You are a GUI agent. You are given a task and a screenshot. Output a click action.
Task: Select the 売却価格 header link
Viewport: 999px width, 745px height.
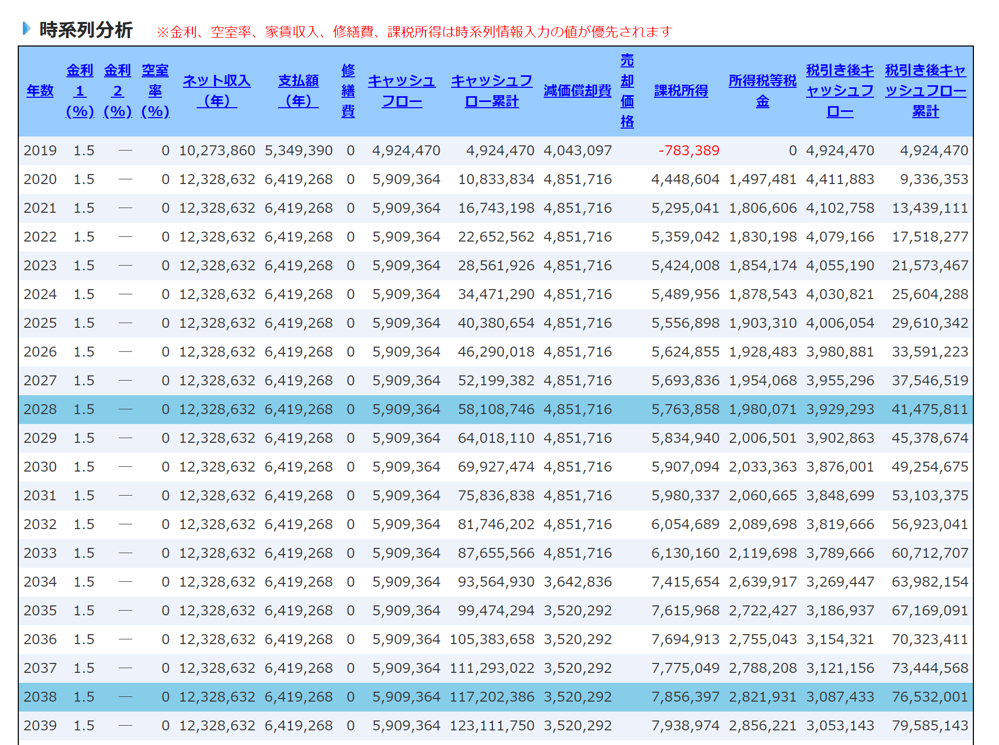pyautogui.click(x=627, y=91)
